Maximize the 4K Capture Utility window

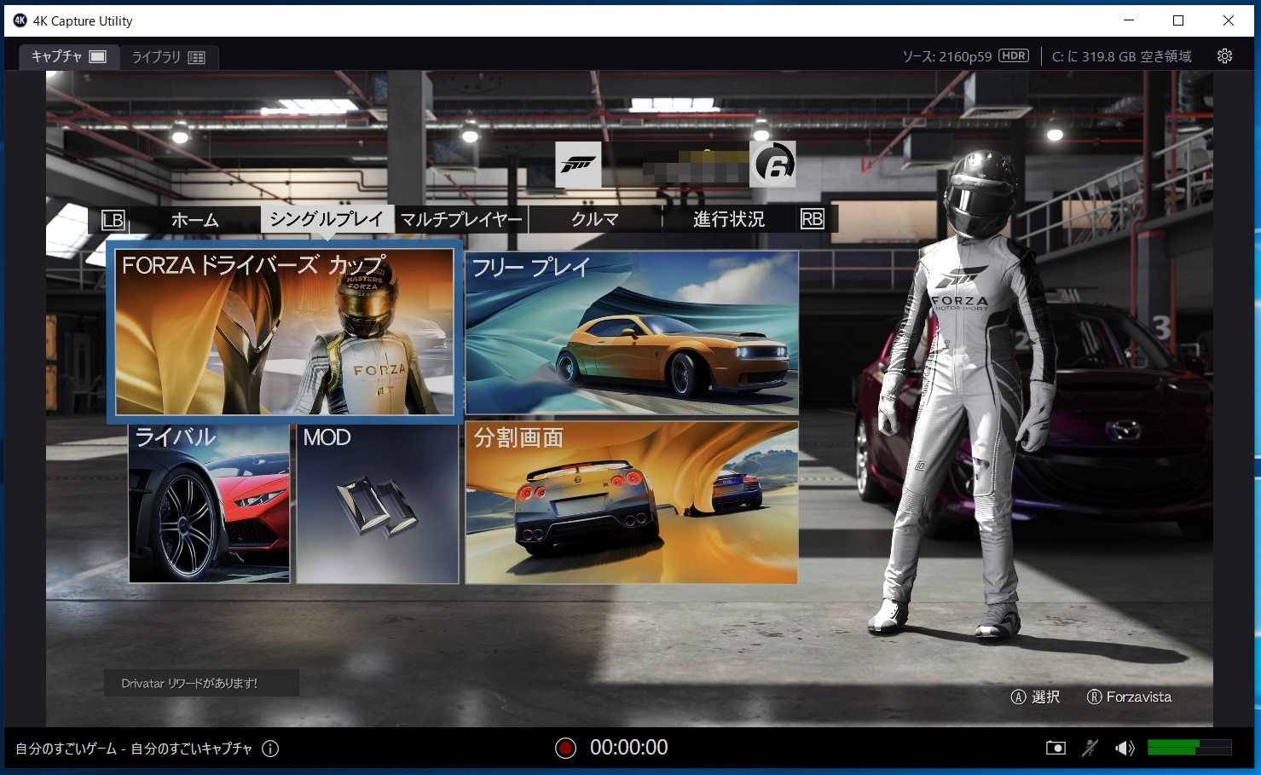click(x=1178, y=20)
